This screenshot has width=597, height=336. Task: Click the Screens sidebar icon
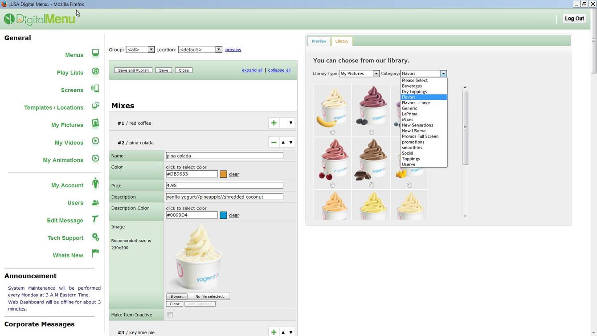pos(95,89)
